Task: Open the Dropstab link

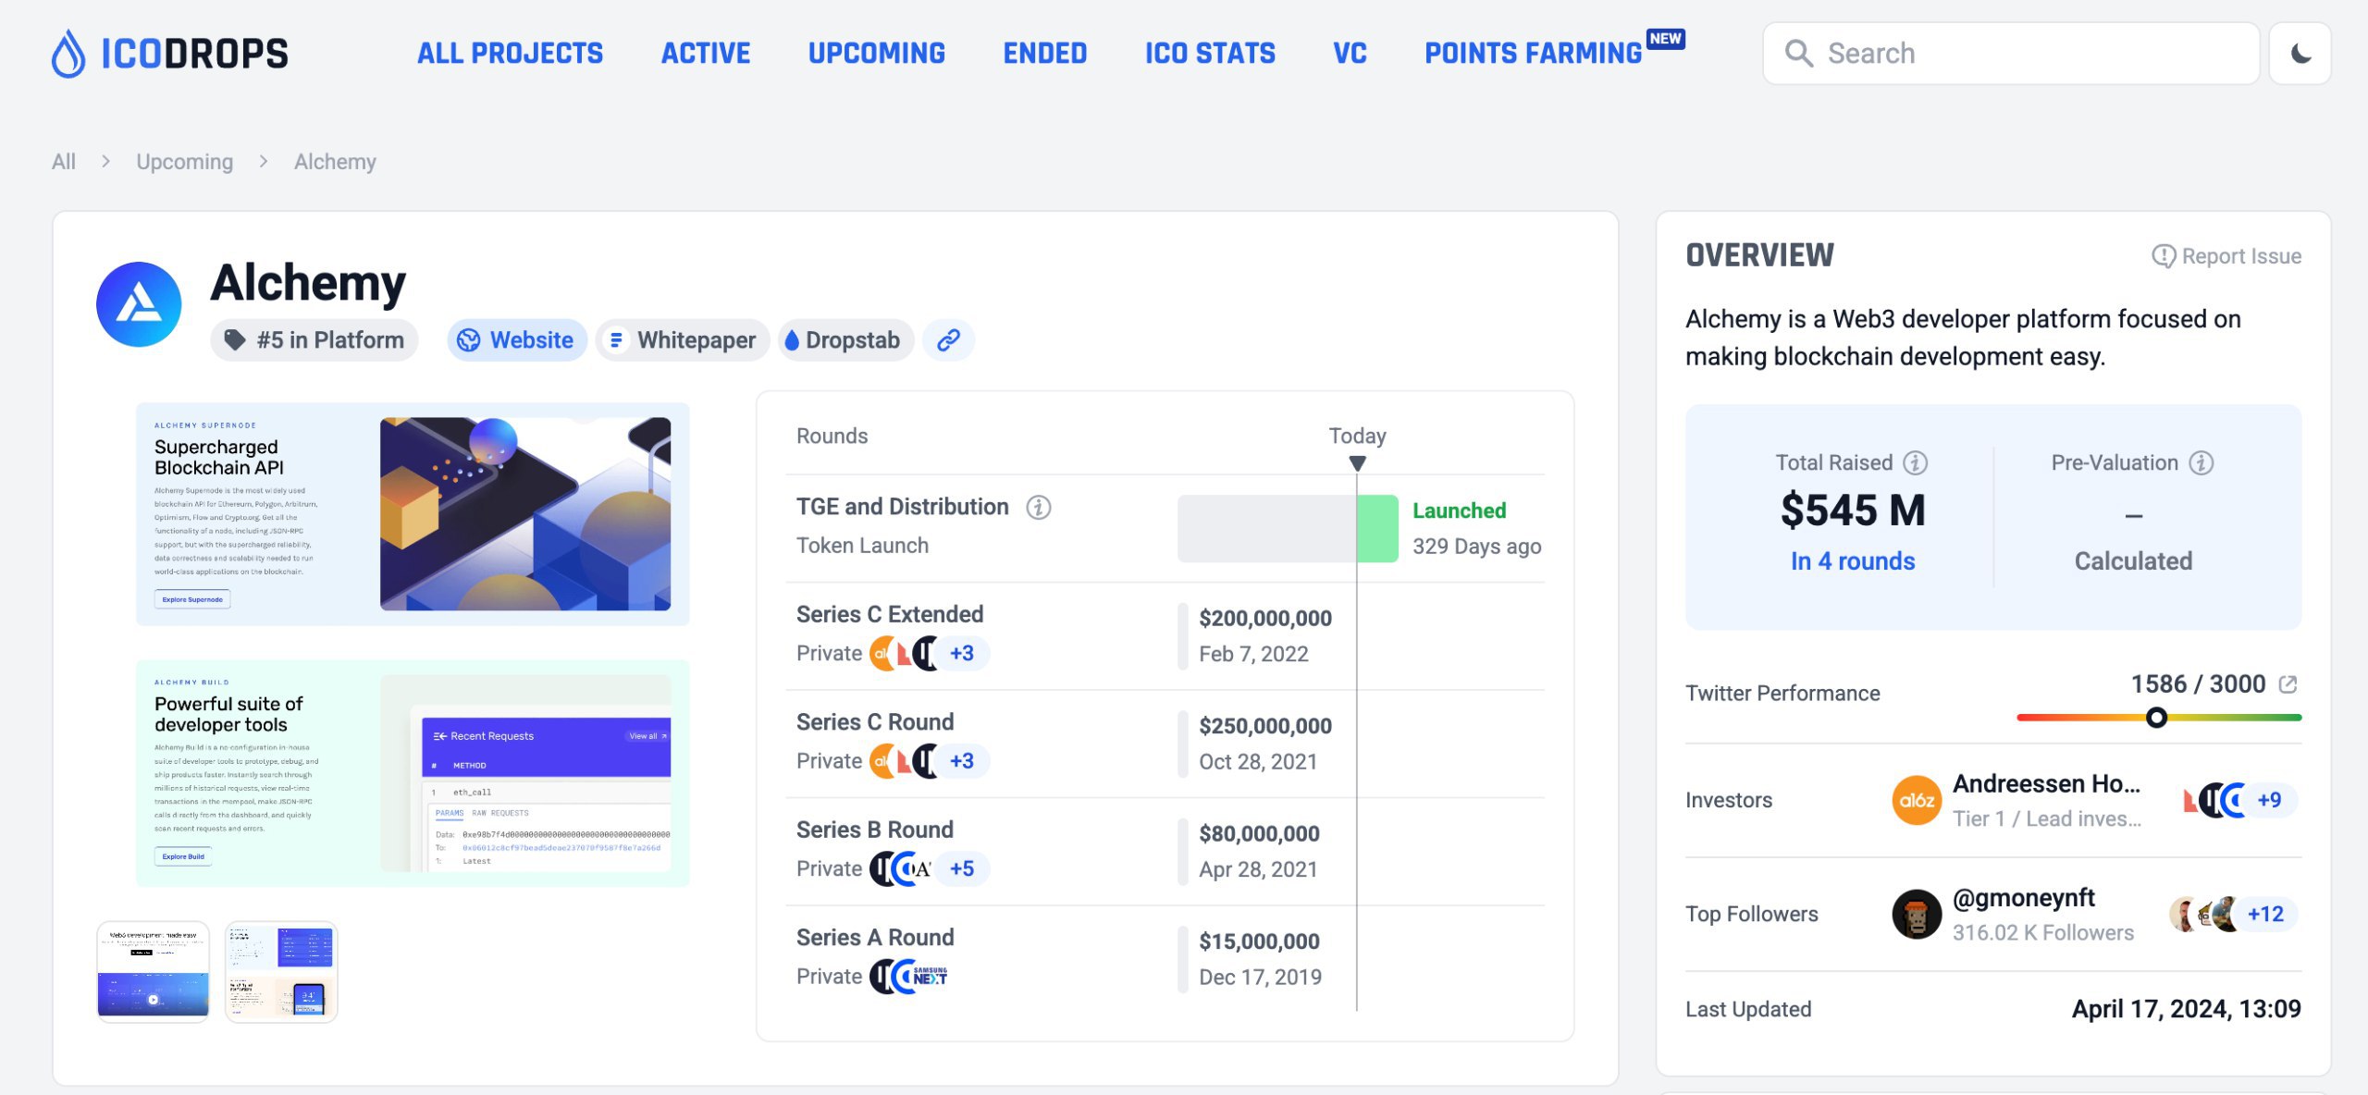Action: pos(845,340)
